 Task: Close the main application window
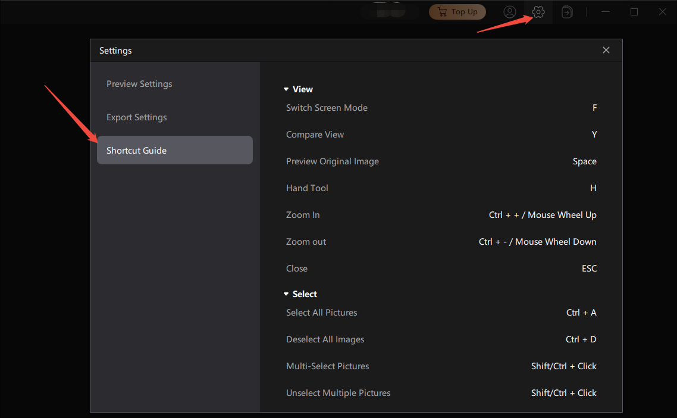663,12
